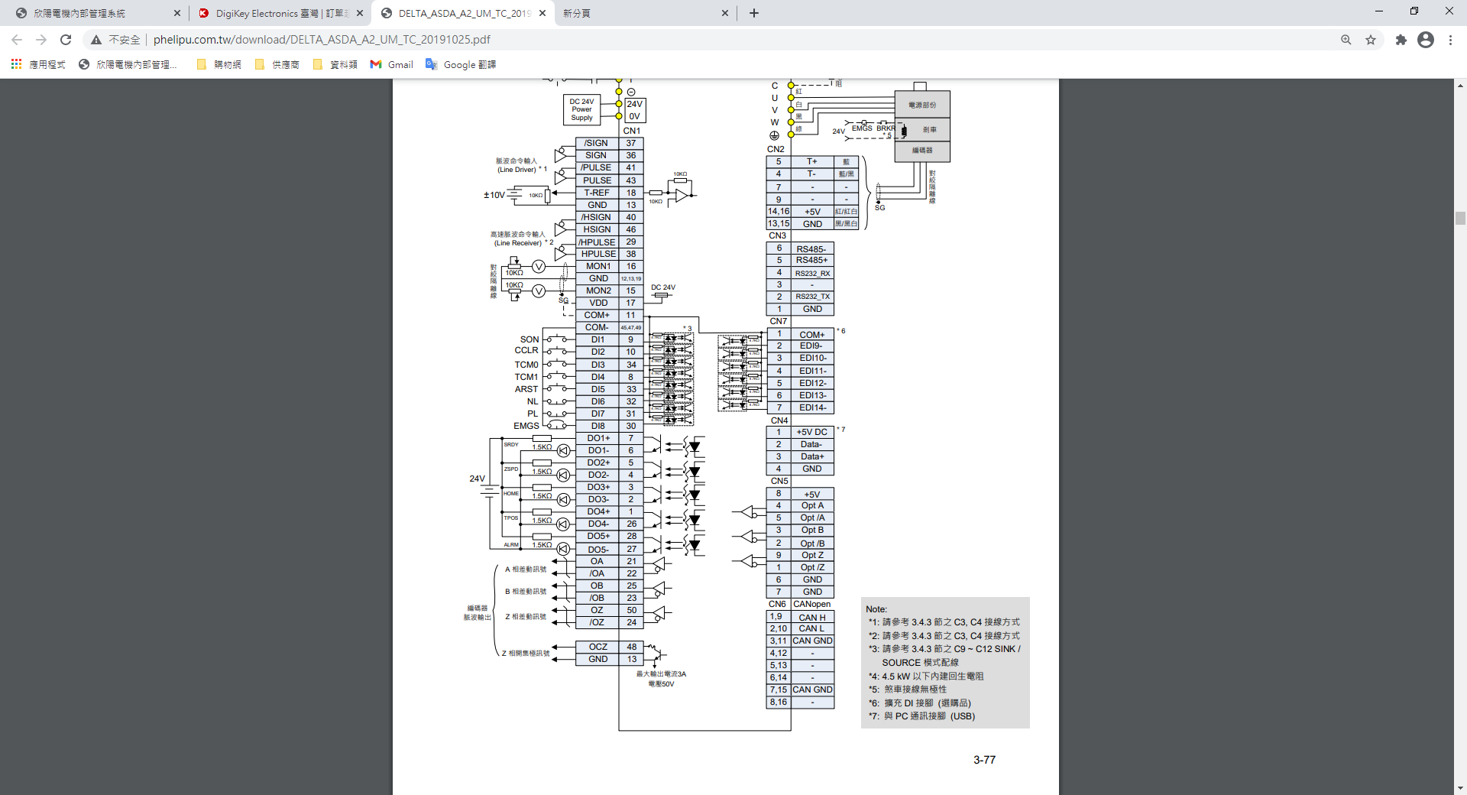Open the Chrome three-dot menu

pyautogui.click(x=1450, y=40)
